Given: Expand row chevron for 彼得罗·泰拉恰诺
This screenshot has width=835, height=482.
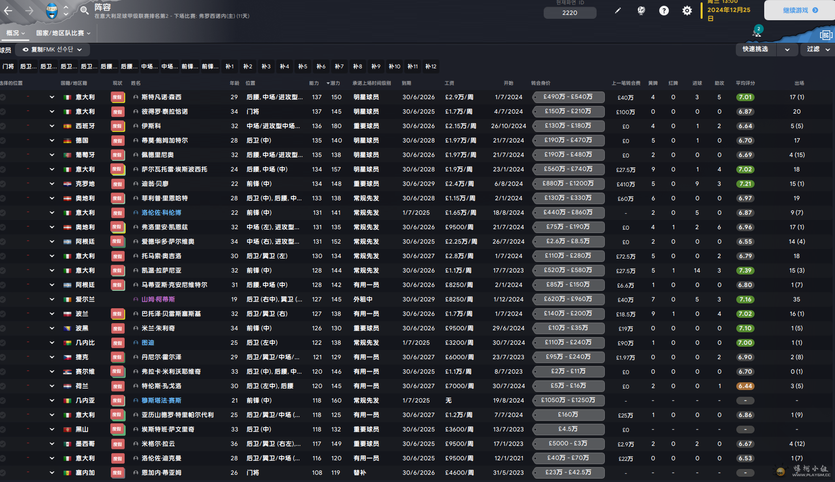Looking at the screenshot, I should 52,112.
